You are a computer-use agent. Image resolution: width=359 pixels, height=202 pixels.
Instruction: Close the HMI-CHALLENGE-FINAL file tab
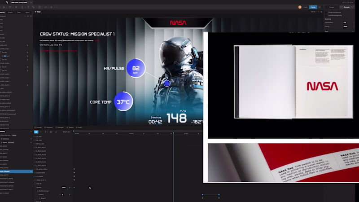(x=31, y=3)
